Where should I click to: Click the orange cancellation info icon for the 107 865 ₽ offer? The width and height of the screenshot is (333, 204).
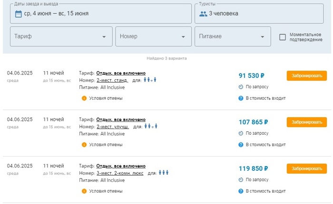[x=84, y=145]
